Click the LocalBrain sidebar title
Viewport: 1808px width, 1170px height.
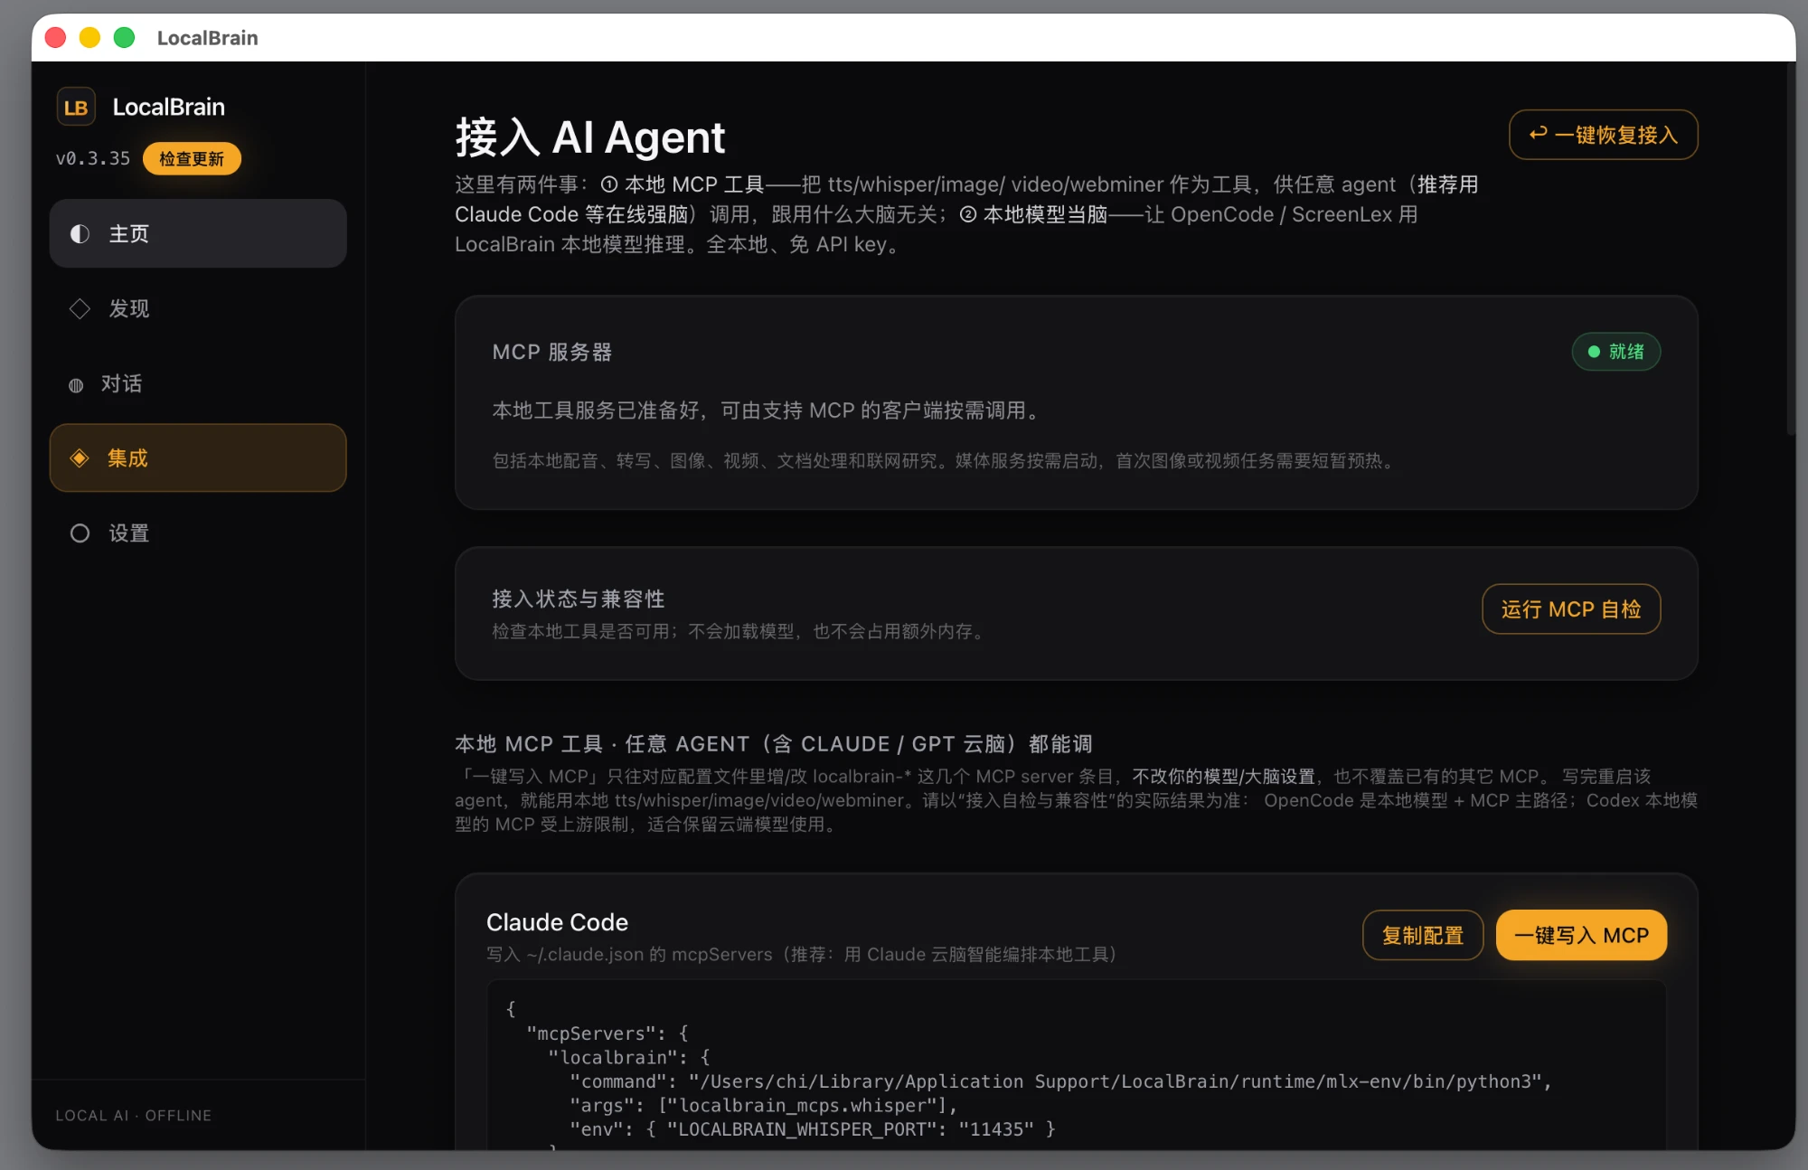click(x=168, y=107)
